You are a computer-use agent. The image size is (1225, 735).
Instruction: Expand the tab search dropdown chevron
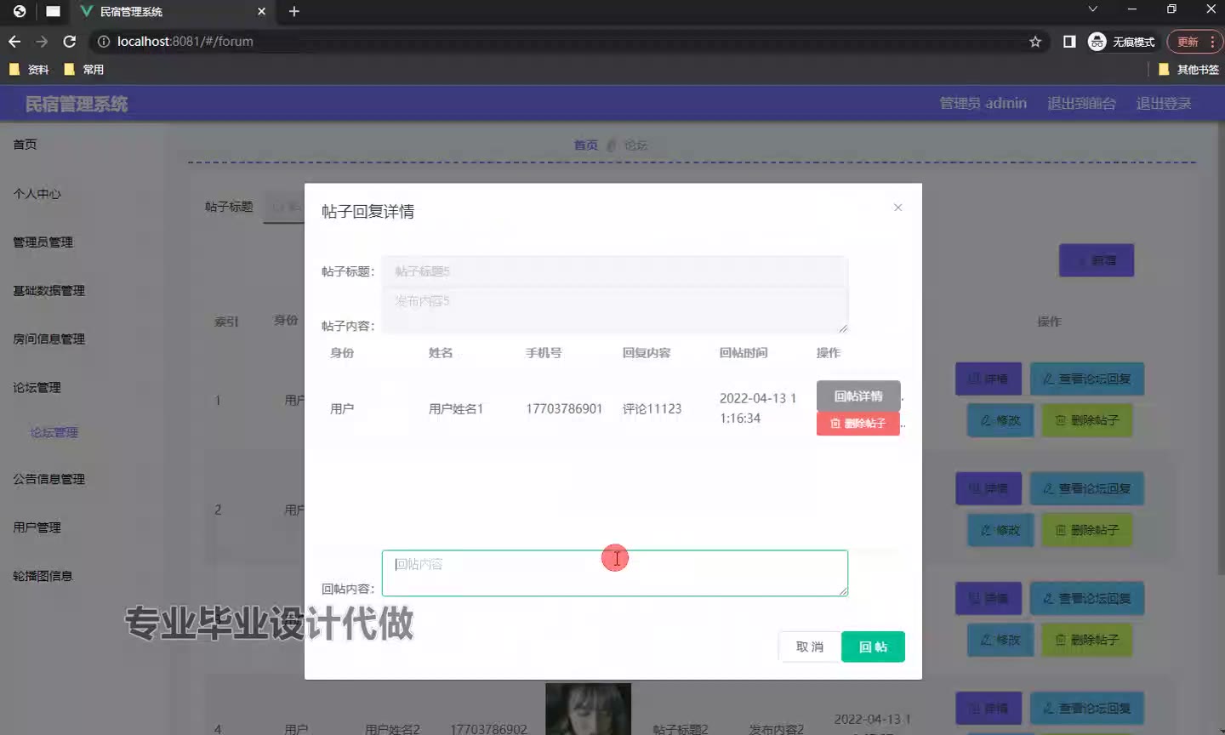tap(1093, 9)
